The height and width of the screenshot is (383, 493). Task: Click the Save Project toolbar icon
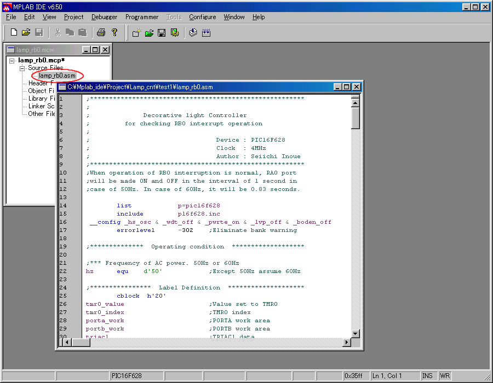pos(162,33)
